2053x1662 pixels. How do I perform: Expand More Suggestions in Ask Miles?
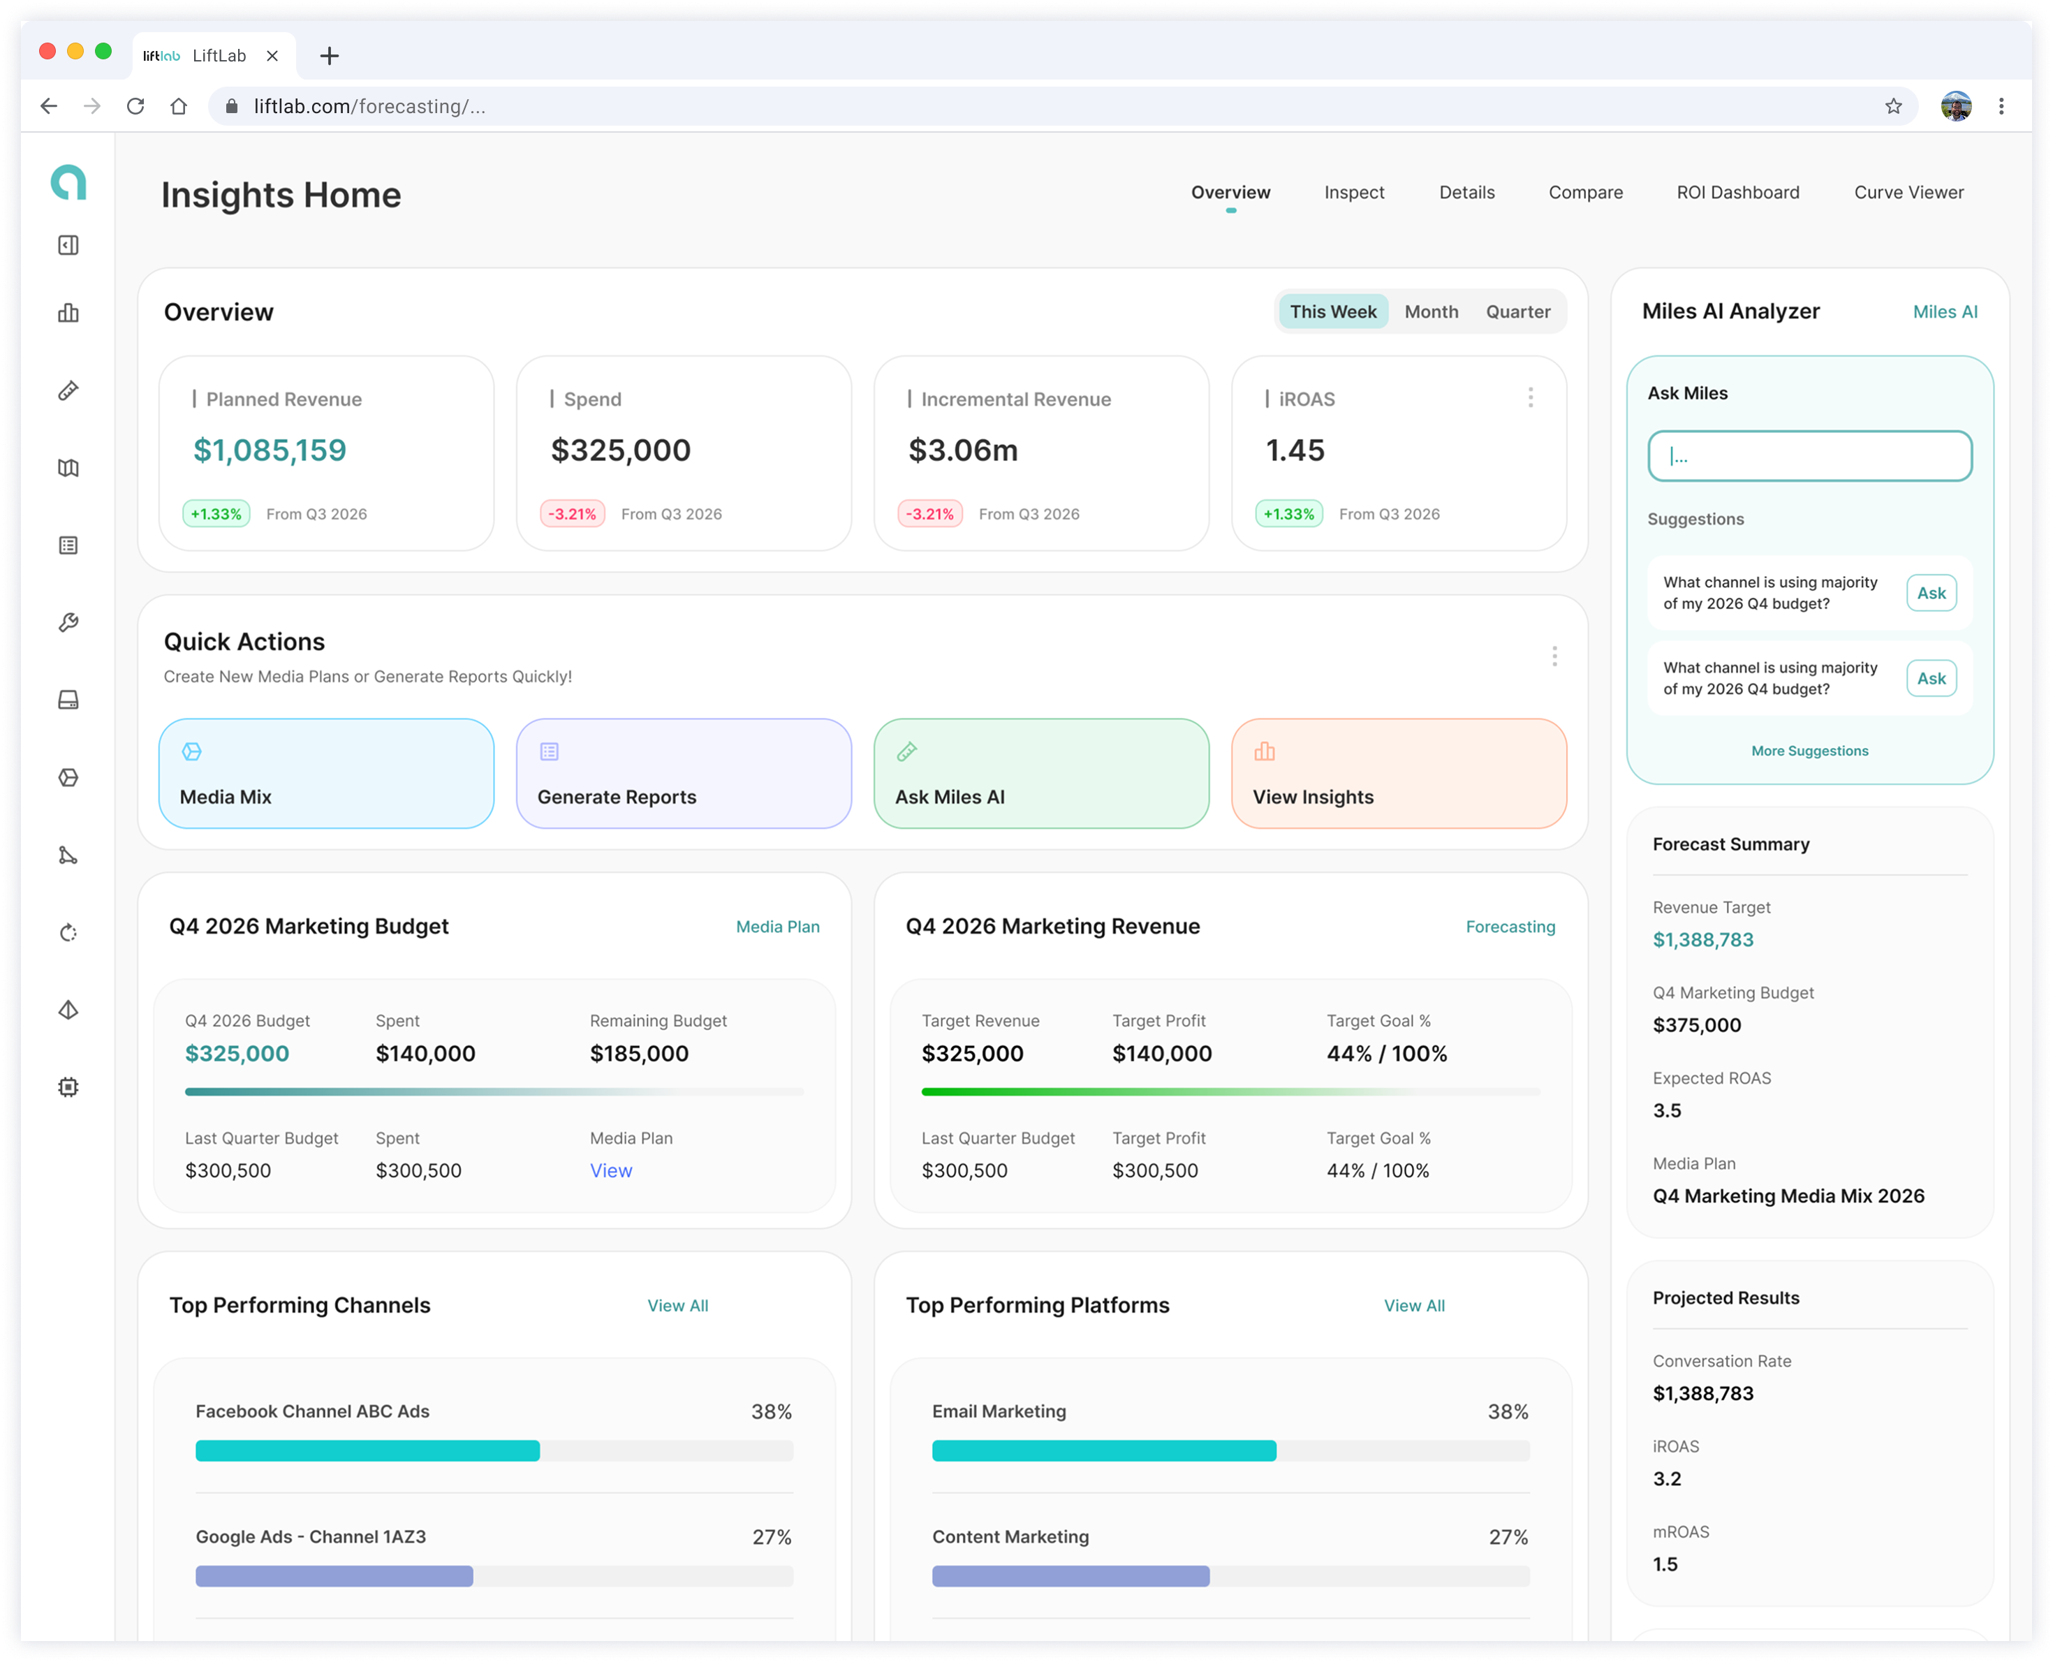click(x=1809, y=751)
